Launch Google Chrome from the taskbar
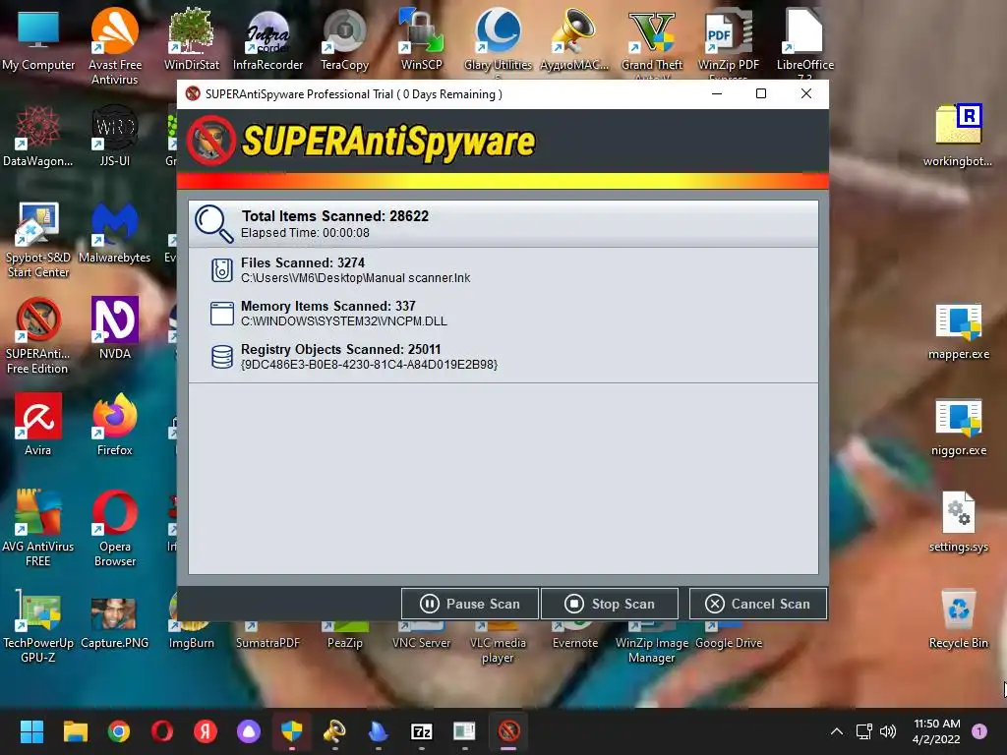Image resolution: width=1007 pixels, height=755 pixels. tap(119, 731)
